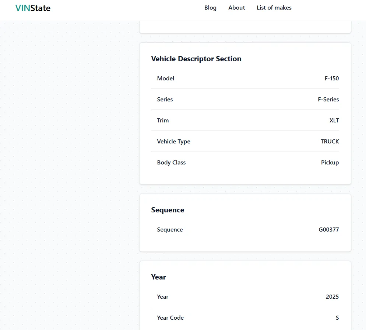Screen dimensions: 366x330
Task: Click the Series row label
Action: 165,100
